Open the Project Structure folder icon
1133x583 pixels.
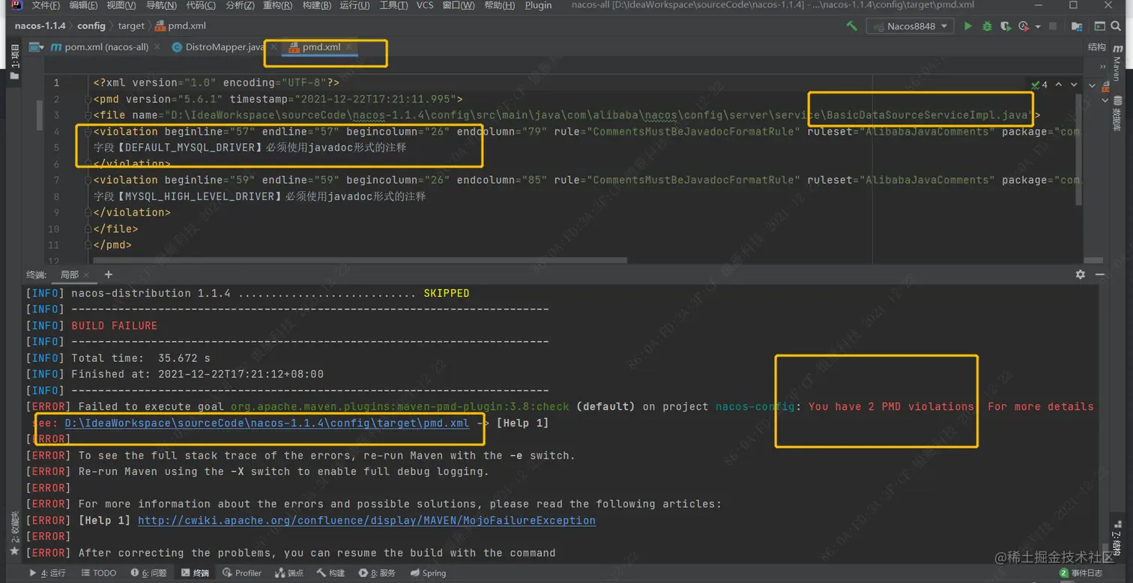click(x=1077, y=26)
